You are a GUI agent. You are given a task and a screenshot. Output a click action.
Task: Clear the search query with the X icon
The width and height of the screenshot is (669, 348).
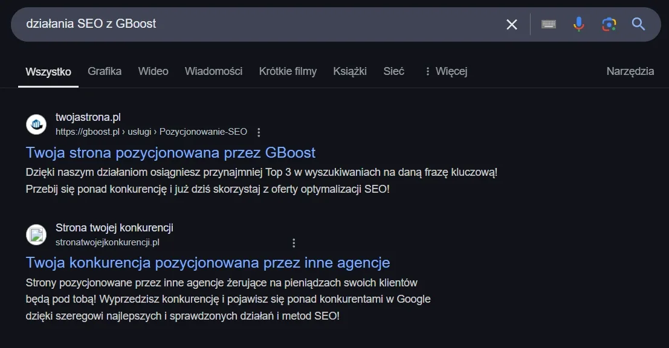511,24
